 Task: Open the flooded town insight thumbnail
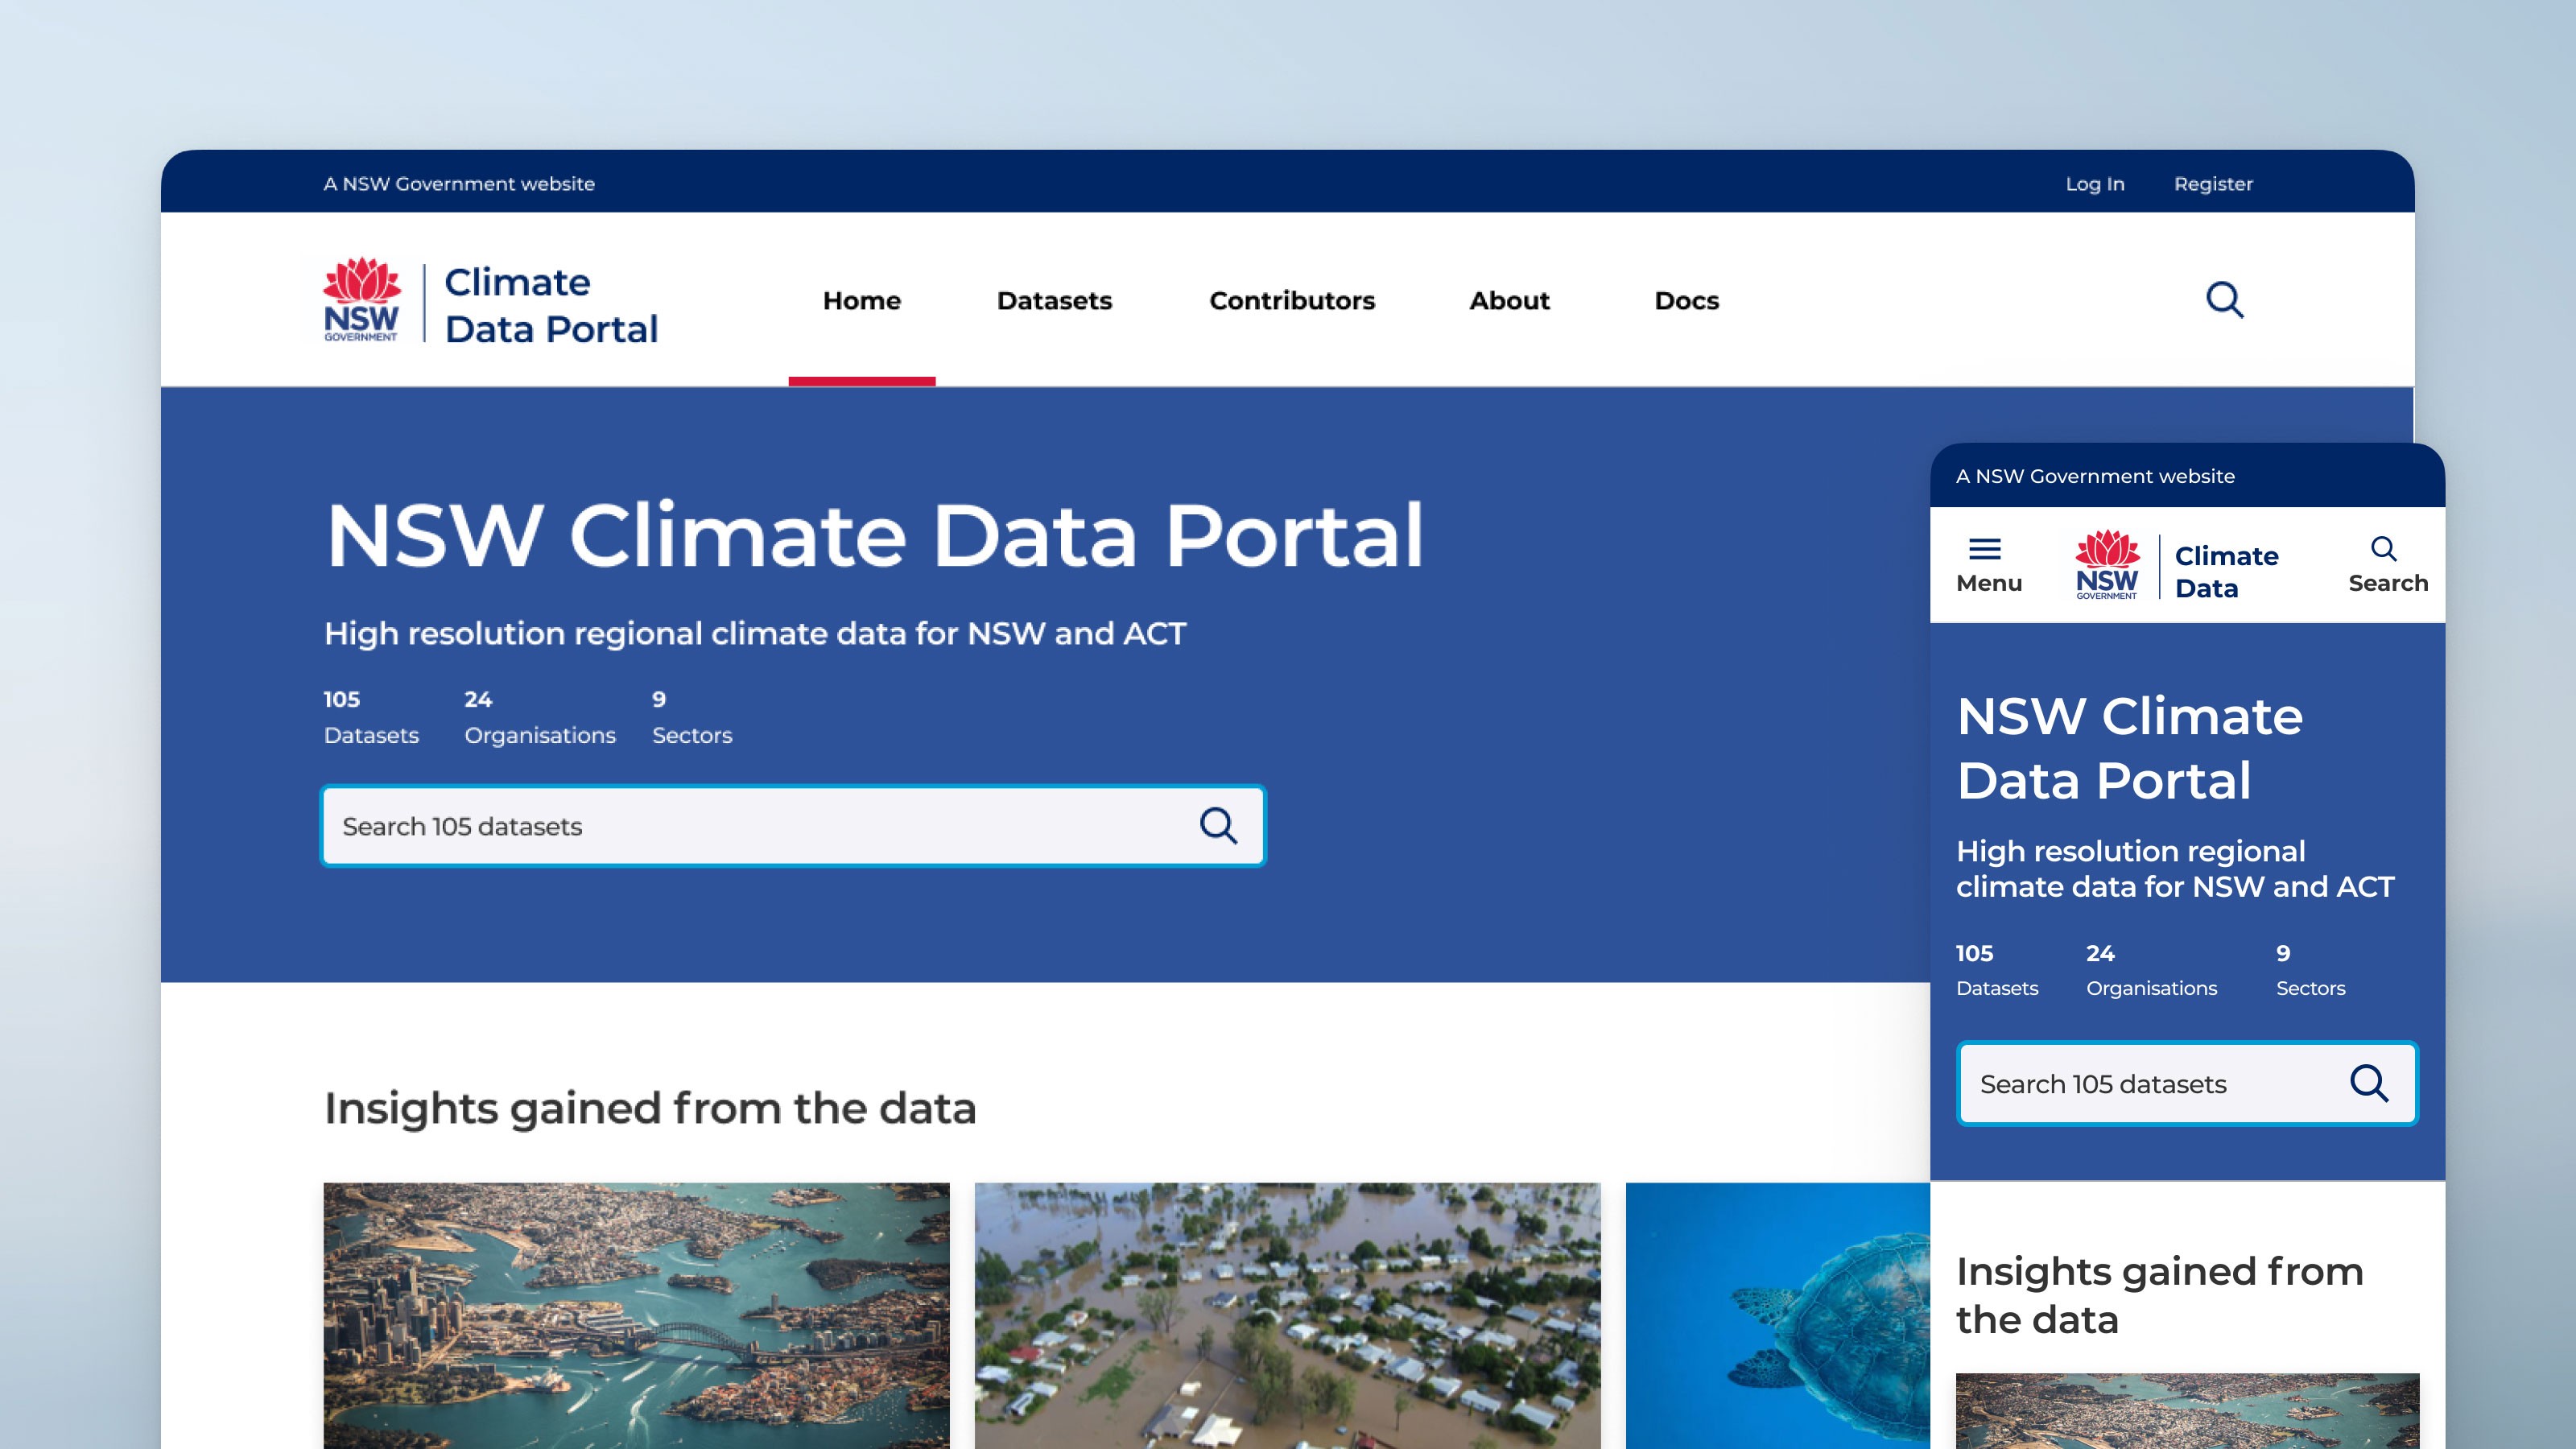(x=1287, y=1315)
